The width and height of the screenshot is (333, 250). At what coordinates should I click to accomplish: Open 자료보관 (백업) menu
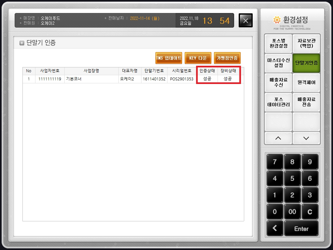point(306,43)
